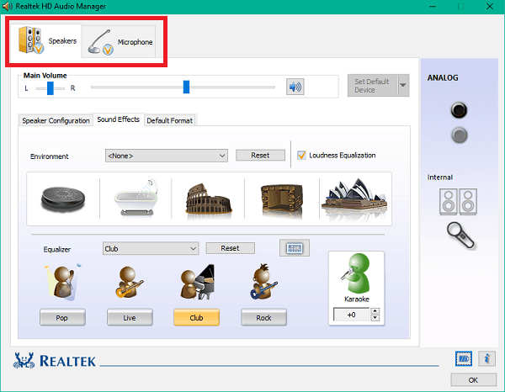Open the Speaker Configuration tab

(56, 120)
